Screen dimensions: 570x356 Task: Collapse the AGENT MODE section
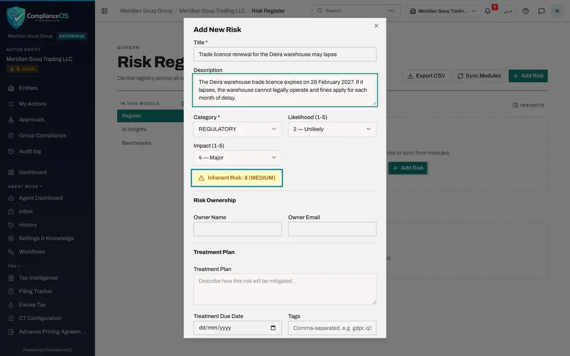25,186
